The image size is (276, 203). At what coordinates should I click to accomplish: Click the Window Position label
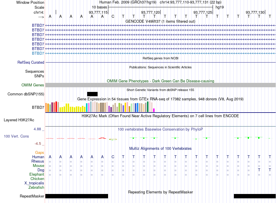click(30, 2)
